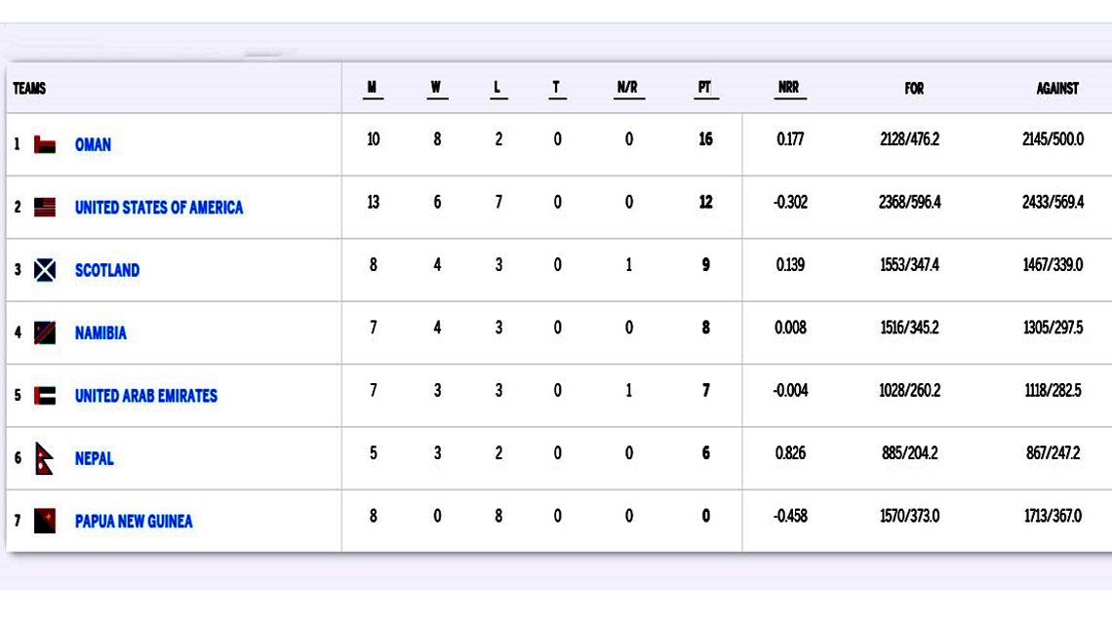This screenshot has width=1112, height=624.
Task: Click the T ties column header
Action: pyautogui.click(x=556, y=88)
